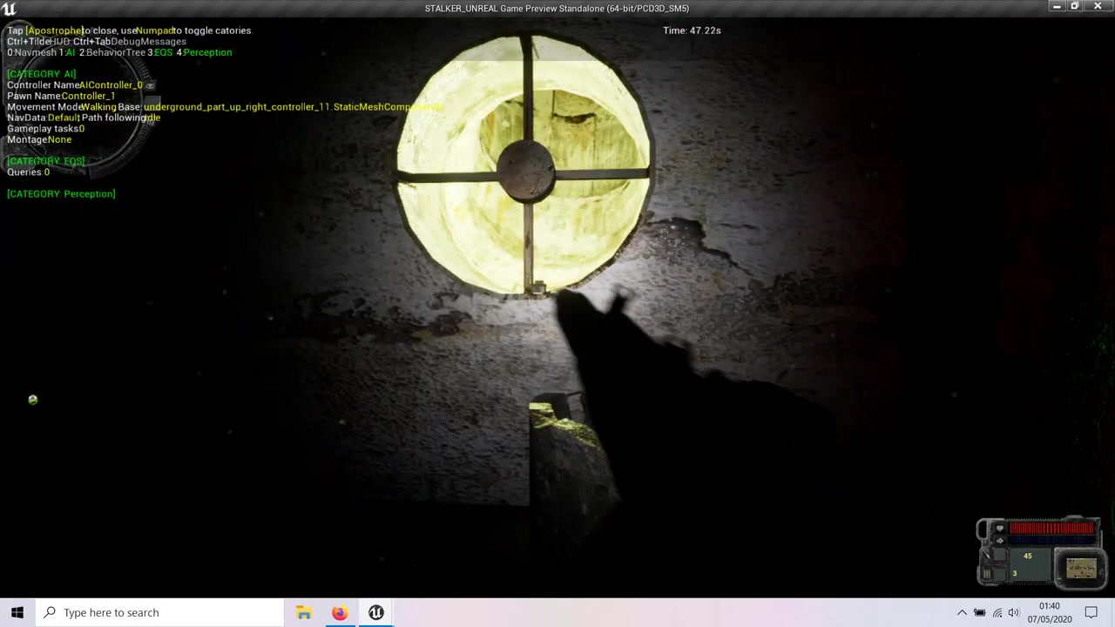This screenshot has width=1115, height=627.
Task: Switch to Firefox in the taskbar
Action: pos(340,612)
